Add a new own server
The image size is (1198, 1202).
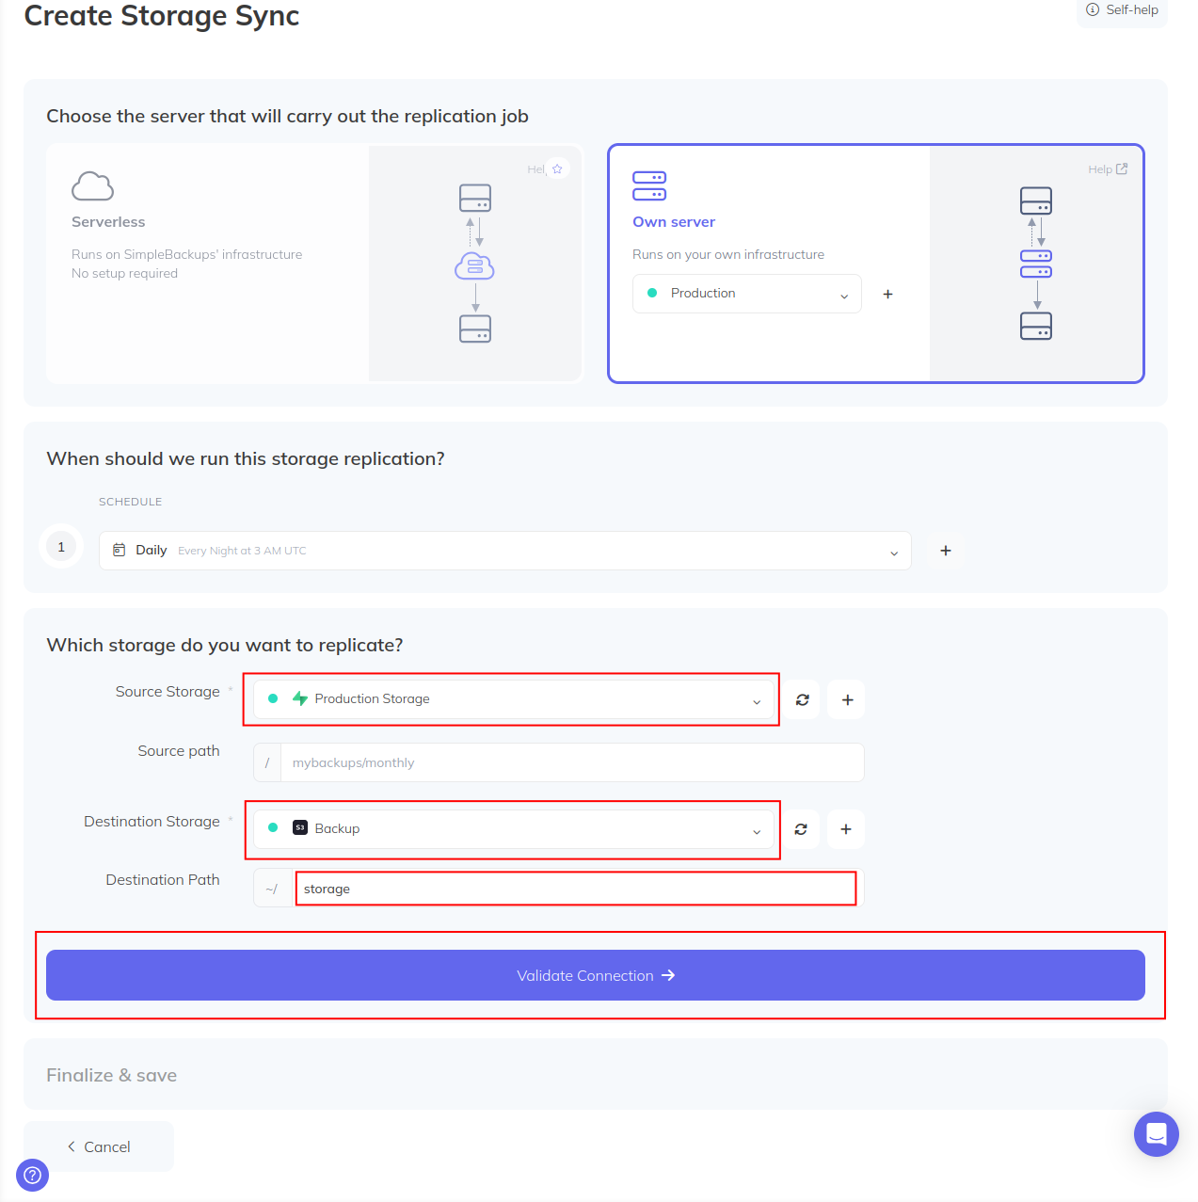(887, 294)
